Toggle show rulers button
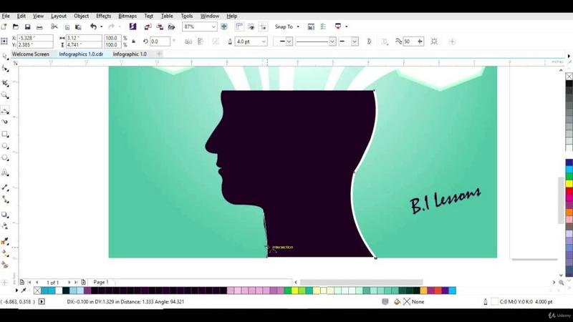This screenshot has height=322, width=573. (239, 26)
